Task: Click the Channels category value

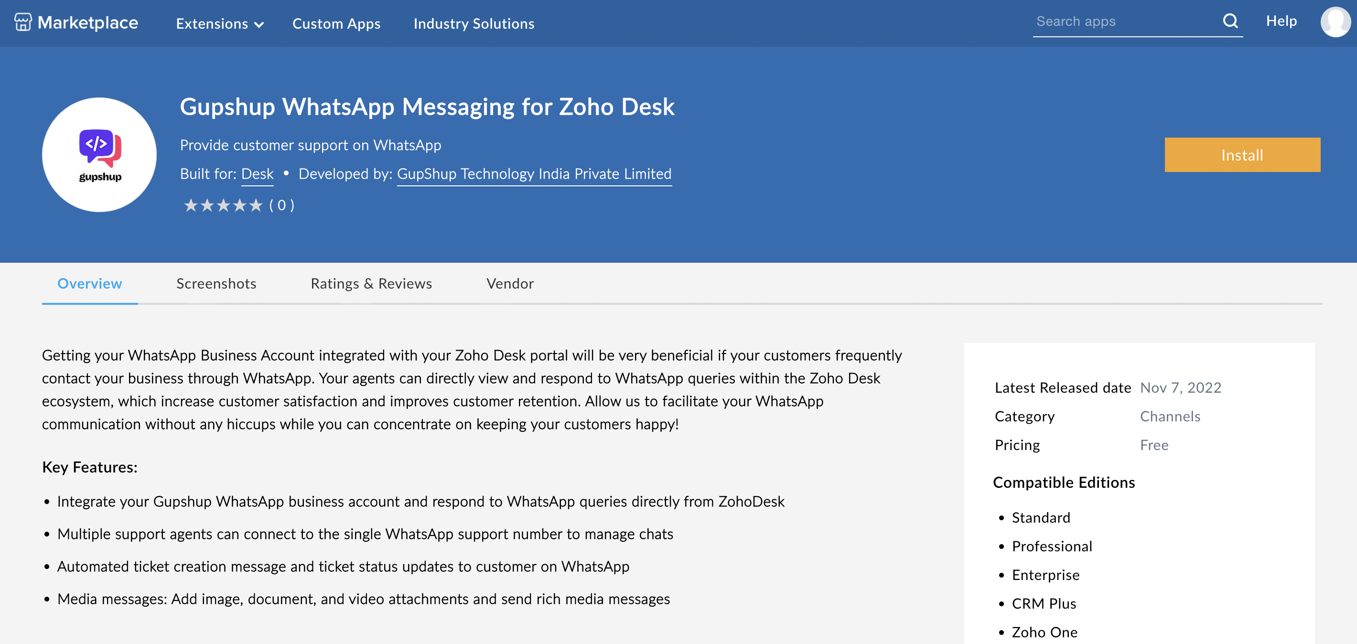Action: click(1170, 417)
